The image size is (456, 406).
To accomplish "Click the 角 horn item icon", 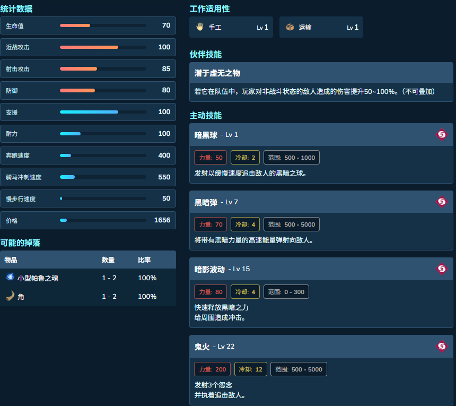I will [10, 296].
